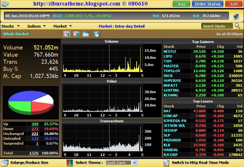244x167 pixels.
Task: Click the stopwatch Real-Time Mode icon
Action: 166,163
